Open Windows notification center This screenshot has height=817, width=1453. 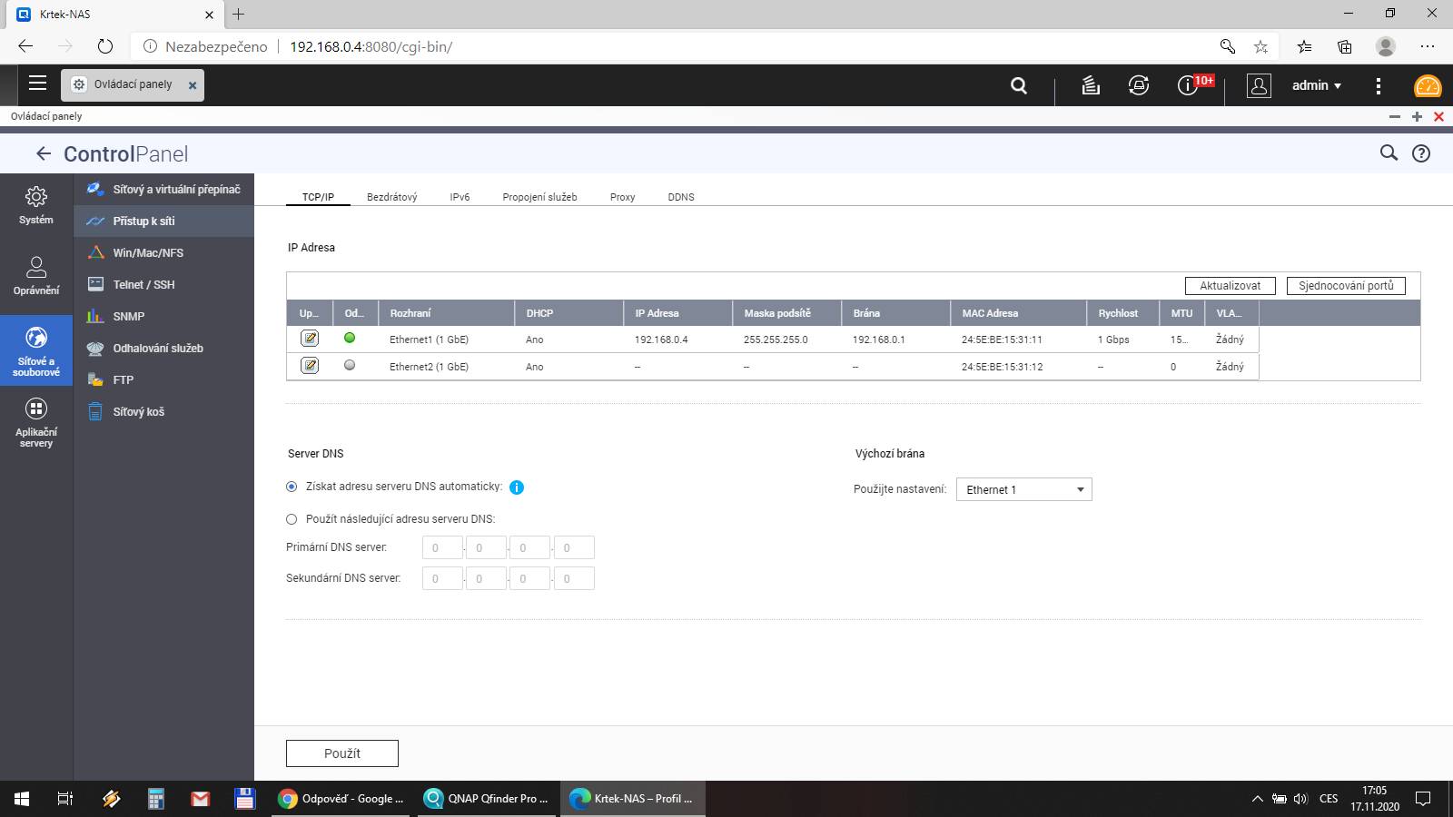click(x=1423, y=799)
